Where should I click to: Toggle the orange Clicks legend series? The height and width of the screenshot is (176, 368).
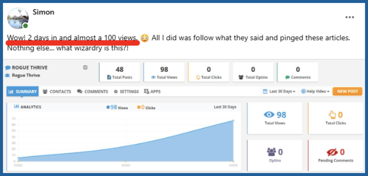point(139,107)
